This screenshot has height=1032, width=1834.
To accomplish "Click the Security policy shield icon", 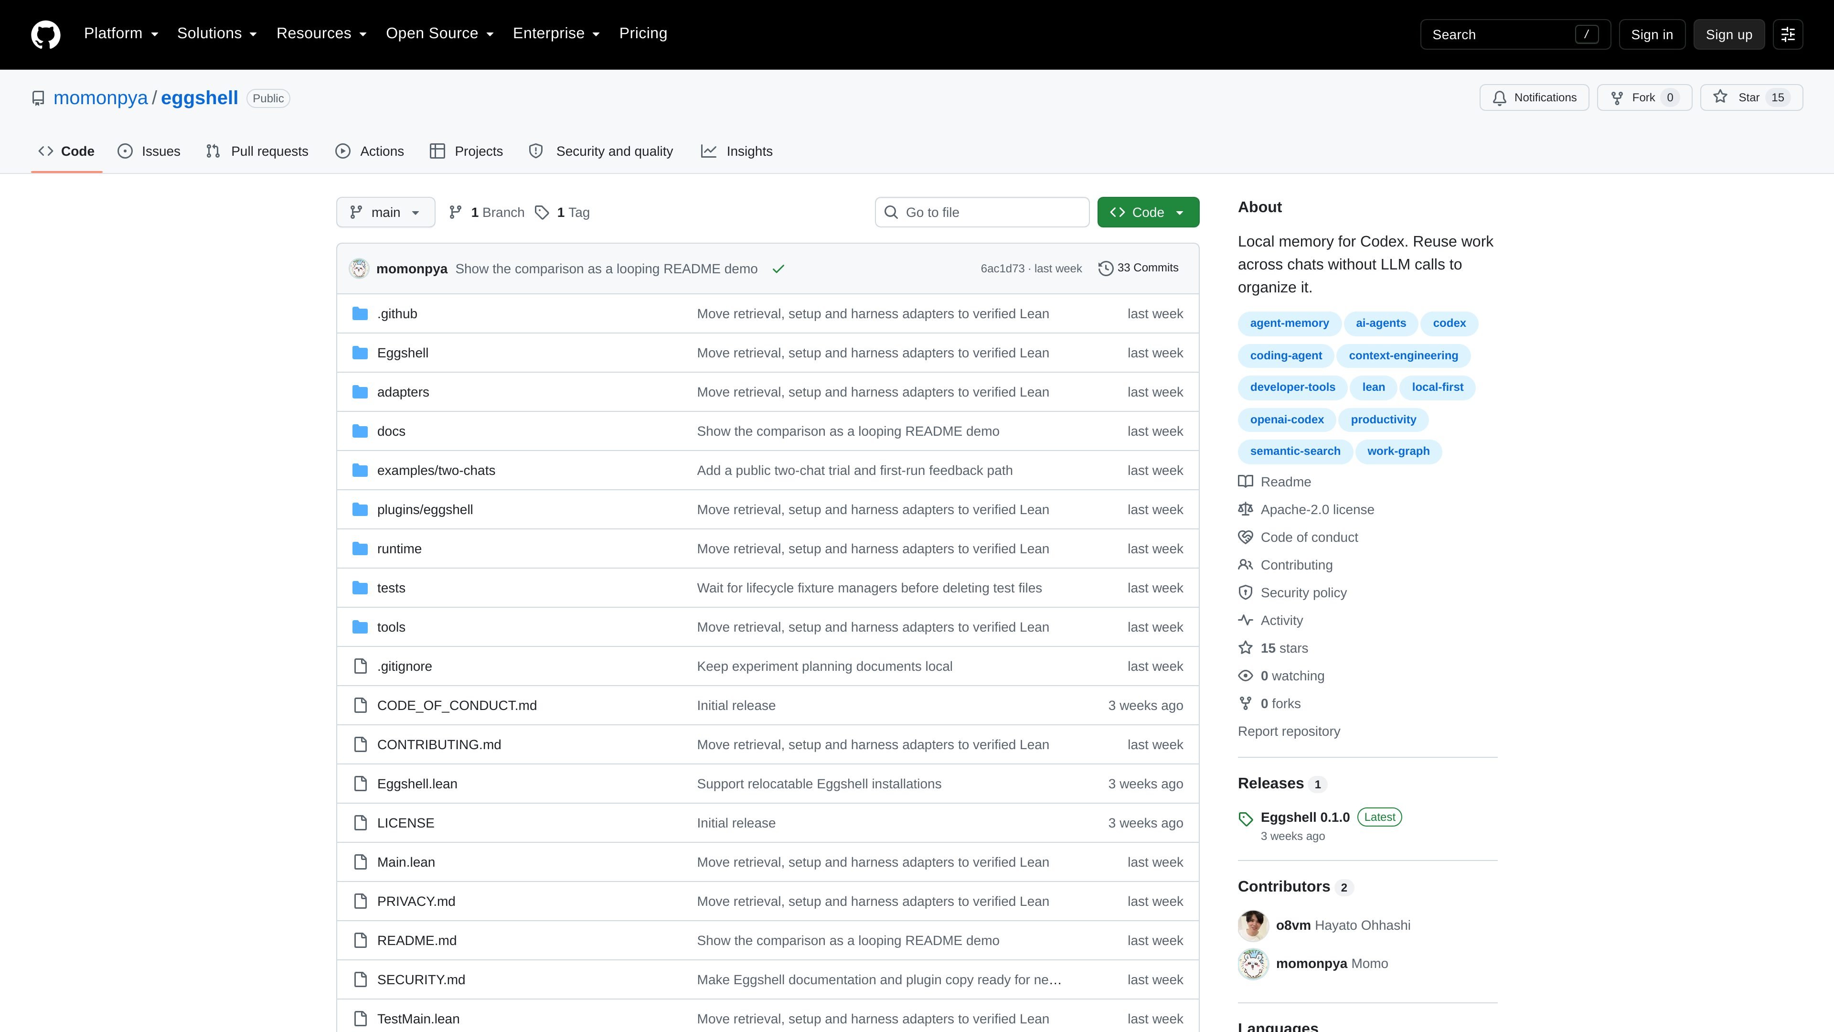I will [1245, 592].
